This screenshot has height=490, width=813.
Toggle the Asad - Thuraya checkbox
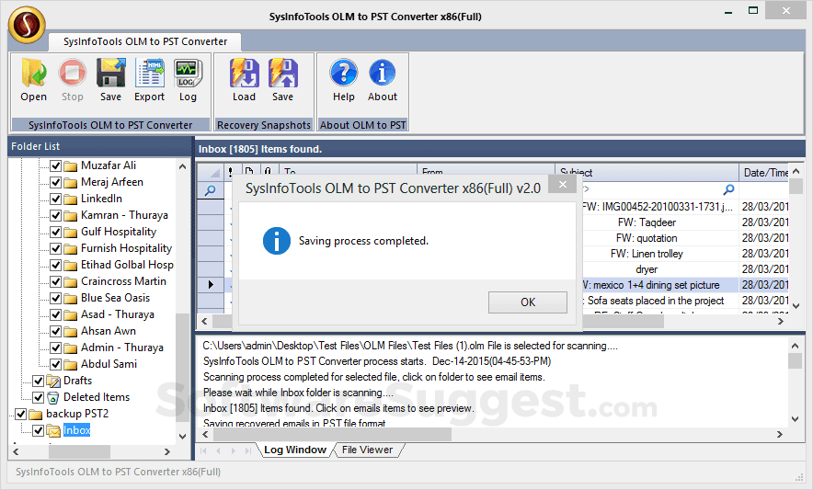(55, 315)
